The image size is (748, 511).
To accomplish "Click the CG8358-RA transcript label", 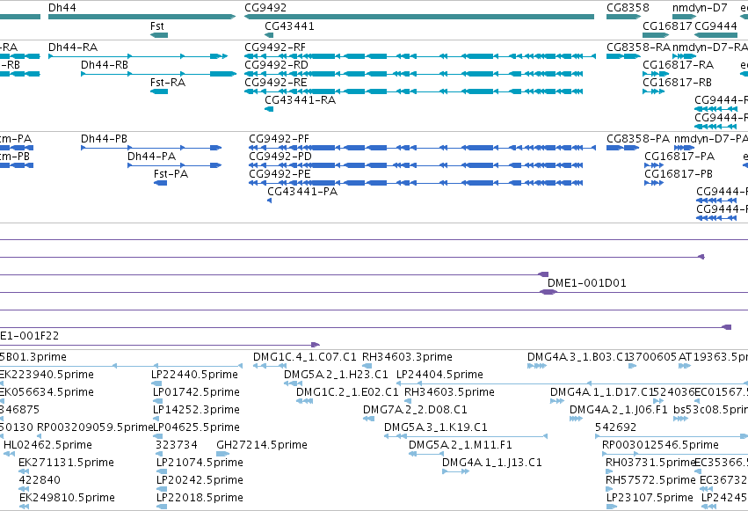I will click(x=638, y=47).
